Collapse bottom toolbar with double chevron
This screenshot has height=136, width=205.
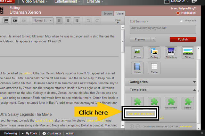click(202, 133)
